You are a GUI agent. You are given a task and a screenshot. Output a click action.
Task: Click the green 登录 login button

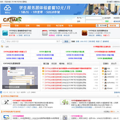click(x=107, y=21)
